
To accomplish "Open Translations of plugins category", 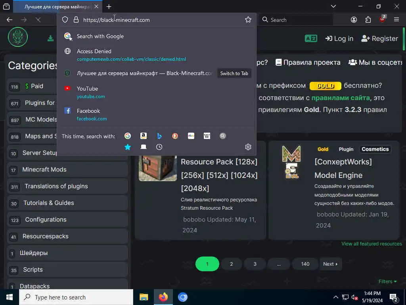I will pyautogui.click(x=67, y=187).
